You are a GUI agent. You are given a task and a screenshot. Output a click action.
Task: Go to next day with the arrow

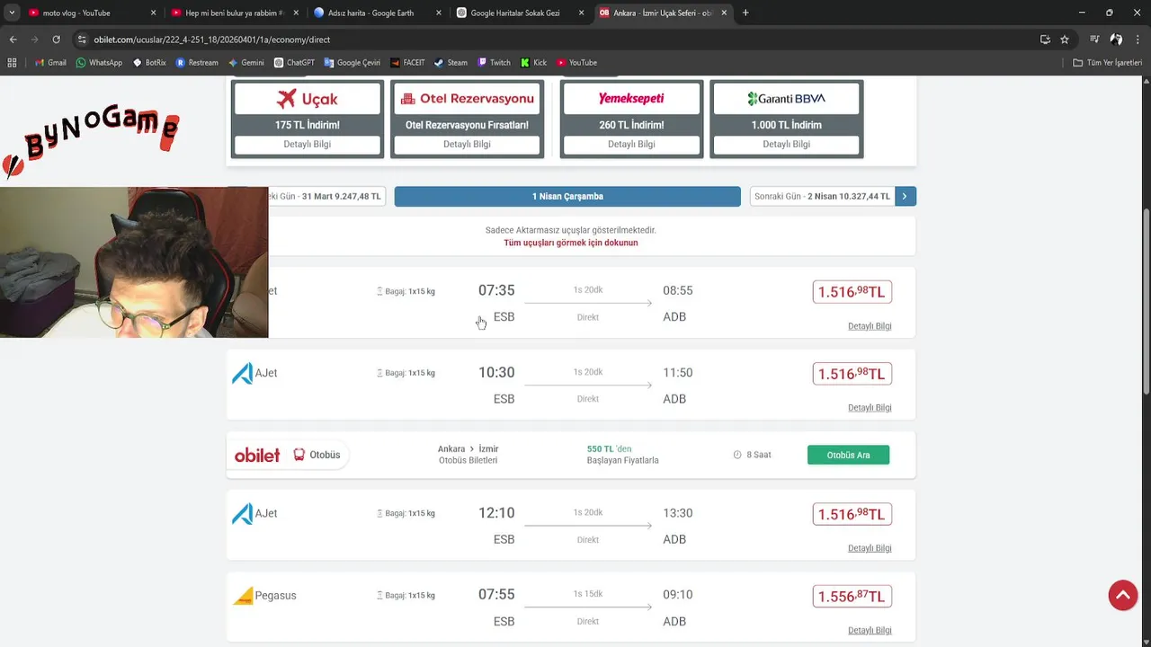[x=906, y=196]
